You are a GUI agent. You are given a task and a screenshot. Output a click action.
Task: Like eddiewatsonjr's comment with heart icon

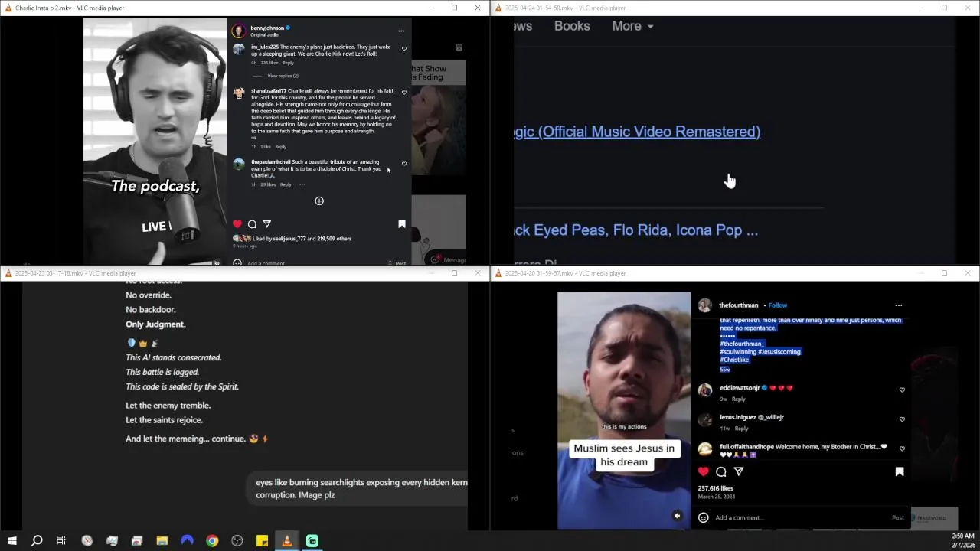[902, 390]
